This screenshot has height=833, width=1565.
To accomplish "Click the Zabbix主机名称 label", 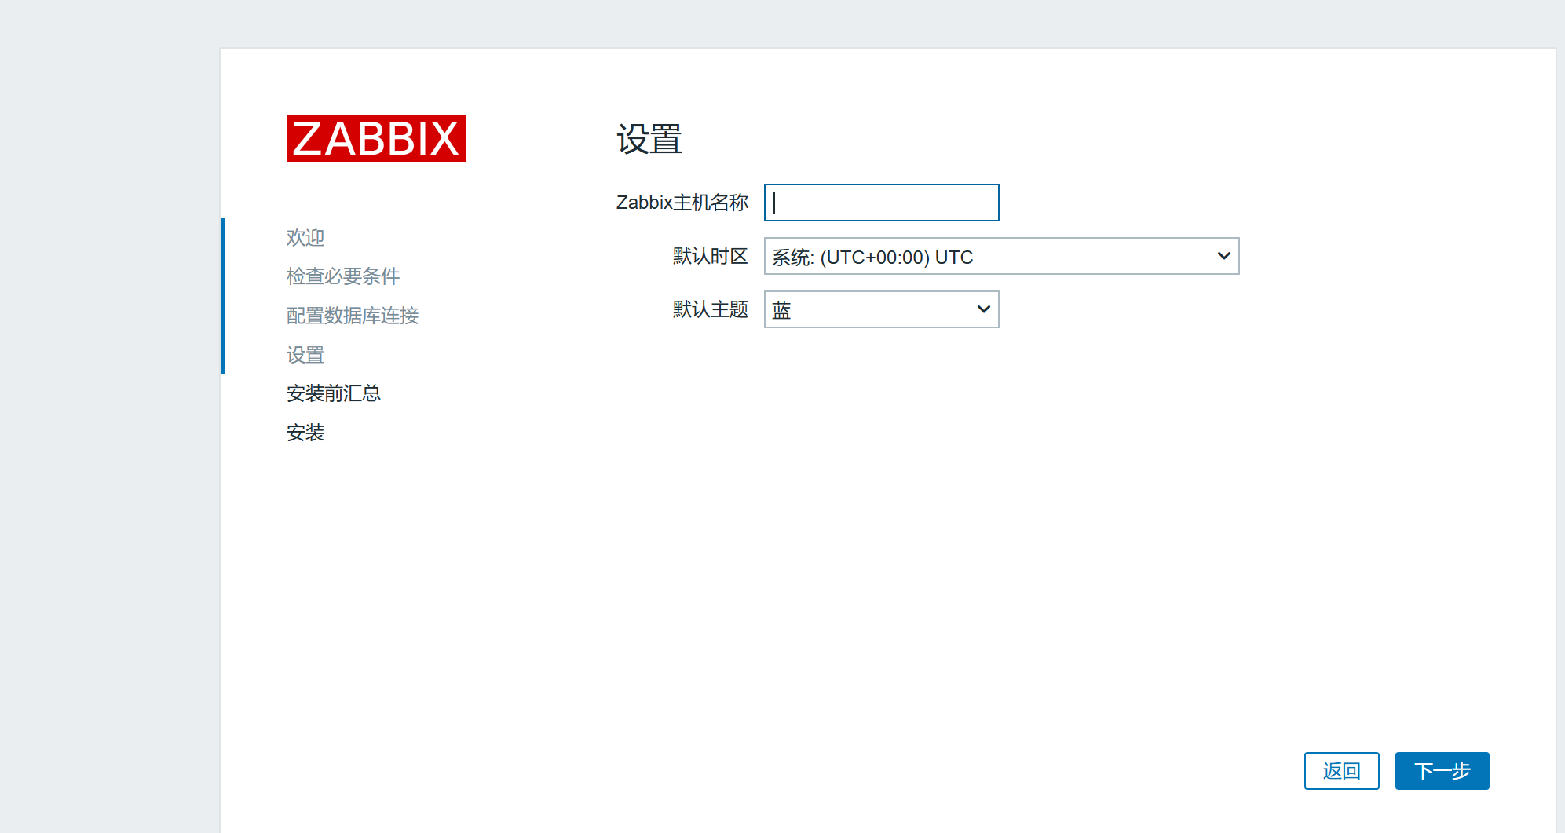I will [682, 203].
